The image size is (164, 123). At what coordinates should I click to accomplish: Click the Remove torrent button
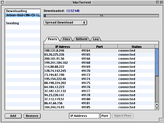[x=32, y=116]
